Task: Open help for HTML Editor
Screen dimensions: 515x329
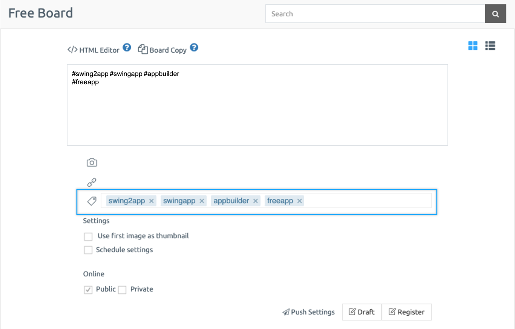Action: point(127,47)
